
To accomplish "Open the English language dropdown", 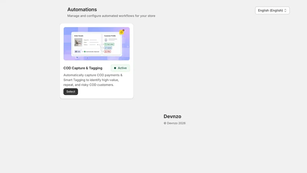I will (272, 10).
